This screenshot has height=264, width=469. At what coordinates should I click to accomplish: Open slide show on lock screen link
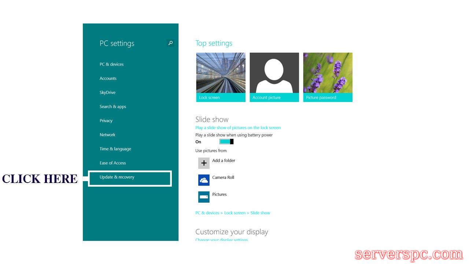(238, 128)
